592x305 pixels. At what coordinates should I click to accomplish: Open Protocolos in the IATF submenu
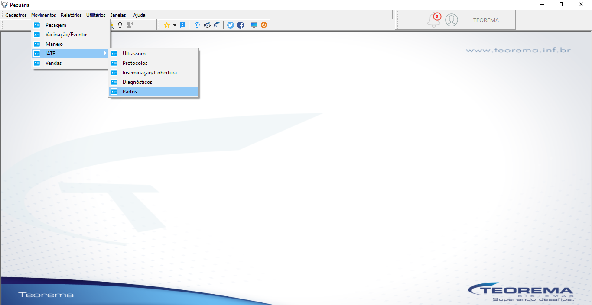153,63
